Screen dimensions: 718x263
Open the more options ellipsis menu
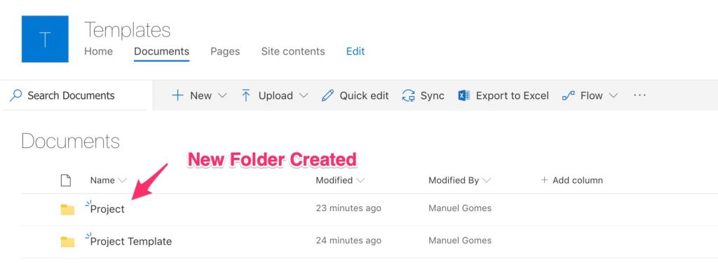pyautogui.click(x=639, y=95)
